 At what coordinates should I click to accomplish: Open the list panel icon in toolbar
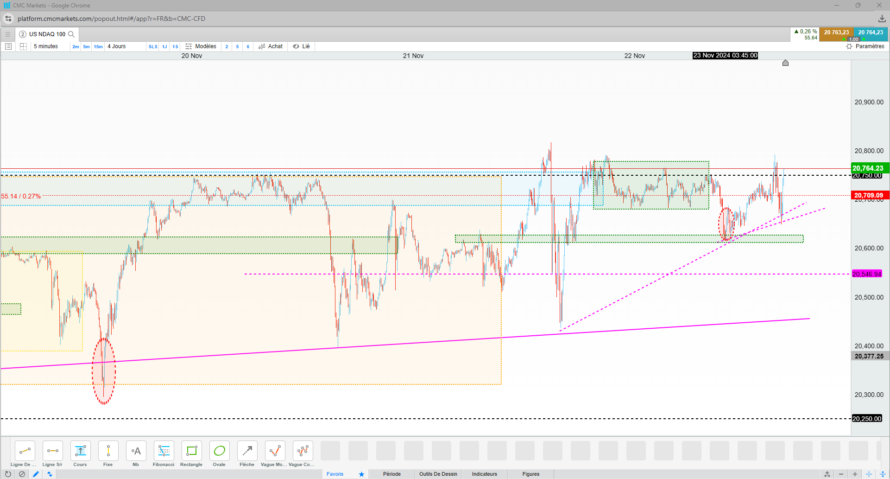point(8,46)
